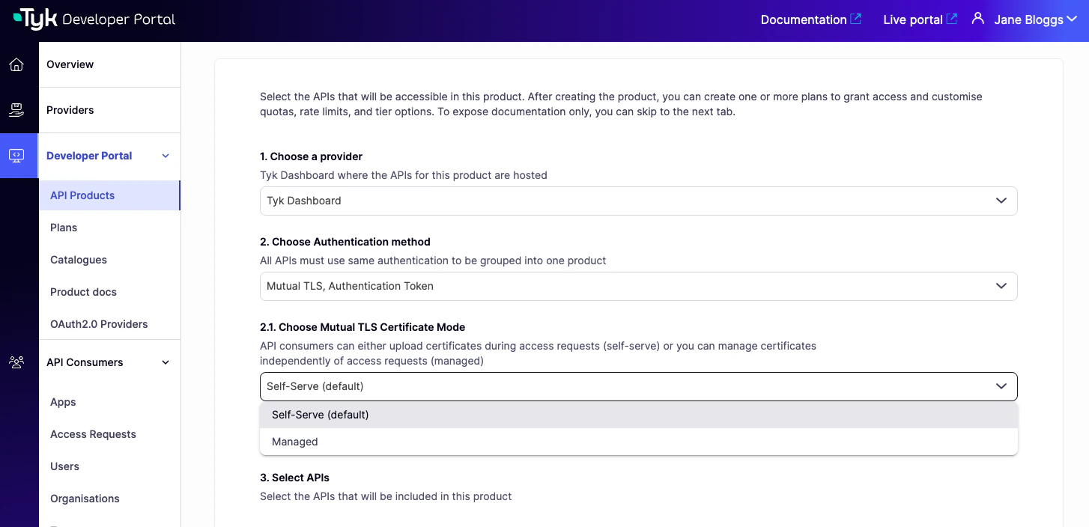Viewport: 1089px width, 527px height.
Task: Switch to the Plans menu item
Action: (64, 228)
